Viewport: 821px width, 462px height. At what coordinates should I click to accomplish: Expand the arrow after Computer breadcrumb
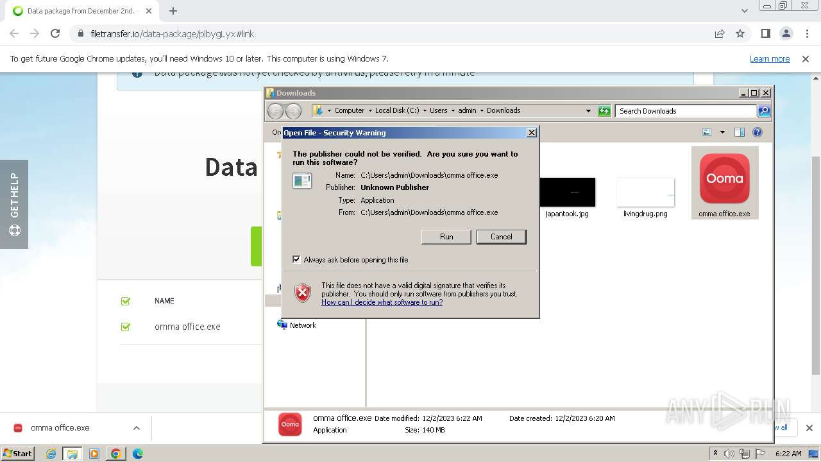[x=370, y=110]
